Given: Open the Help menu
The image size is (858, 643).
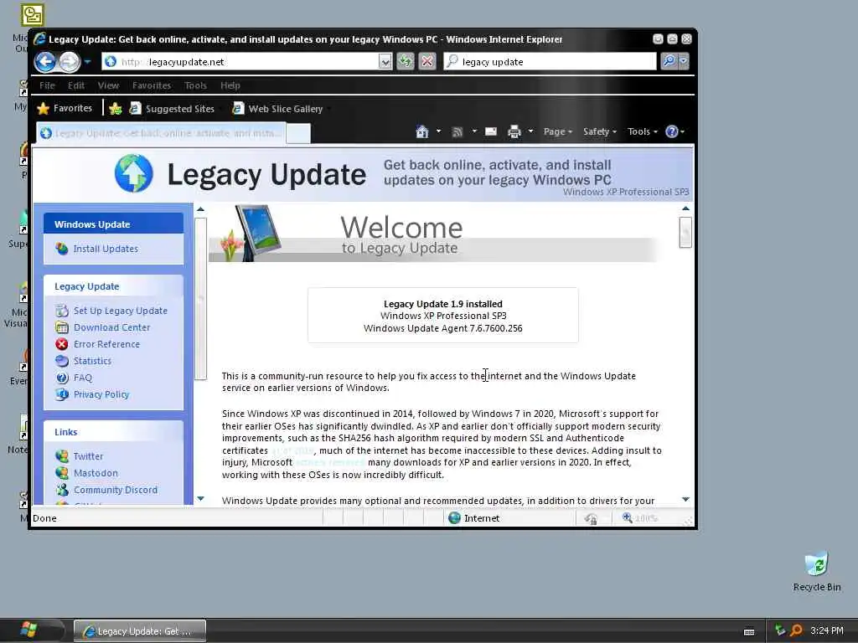Looking at the screenshot, I should pyautogui.click(x=230, y=85).
